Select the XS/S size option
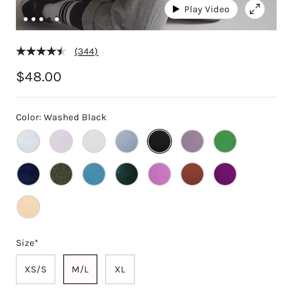The image size is (293, 293). (x=35, y=269)
